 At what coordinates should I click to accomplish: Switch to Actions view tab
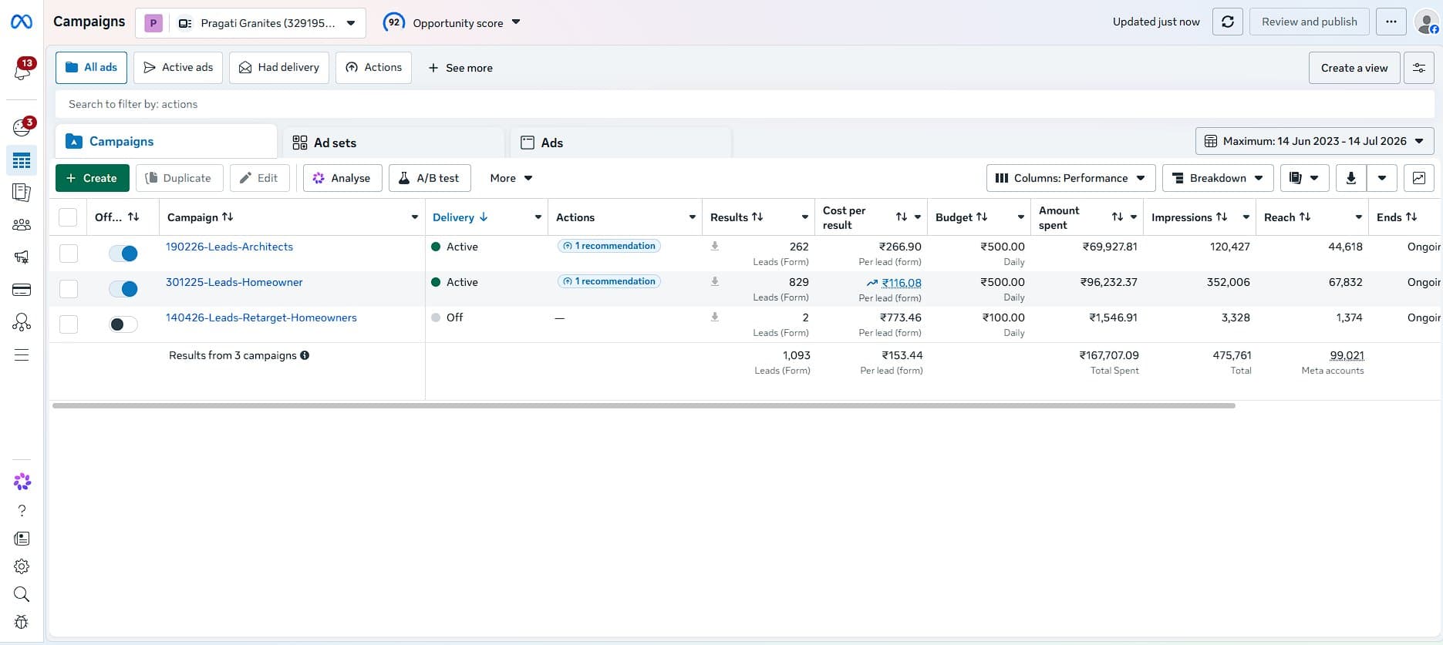click(373, 68)
